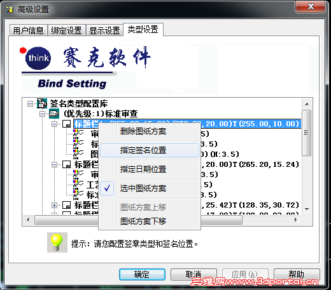331x290 pixels.
Task: Click the 取消 button
Action: tap(194, 274)
